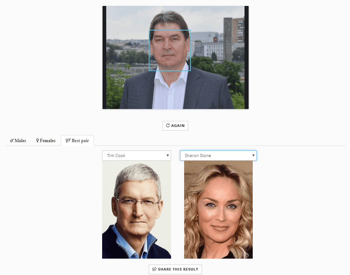Click the refresh icon on the Again button

168,126
